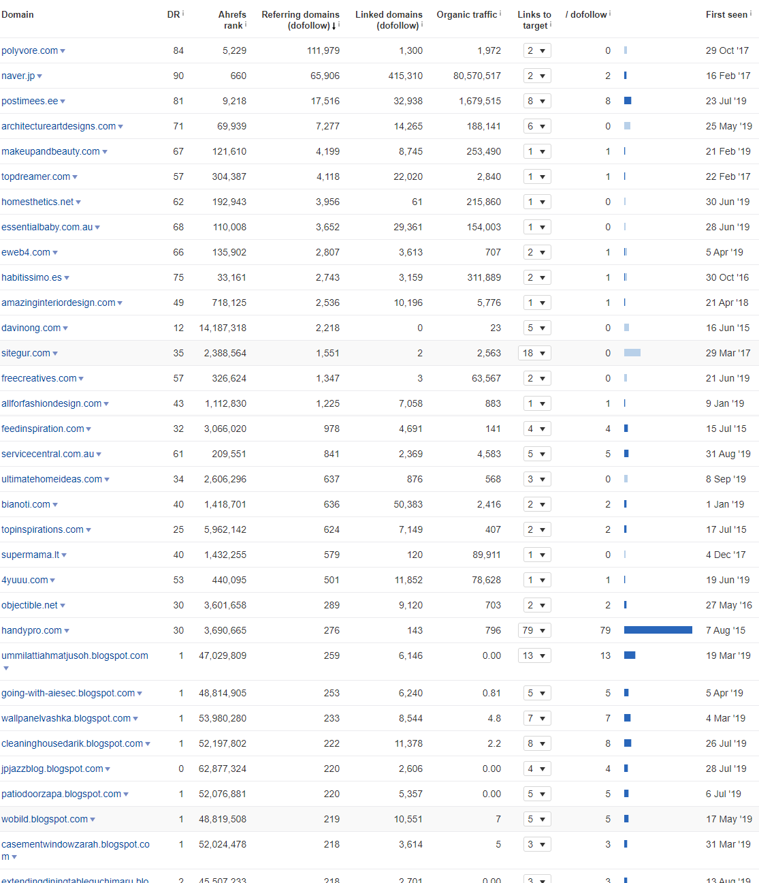Sort by the / dofollow column header
Viewport: 759px width, 883px height.
click(x=586, y=14)
